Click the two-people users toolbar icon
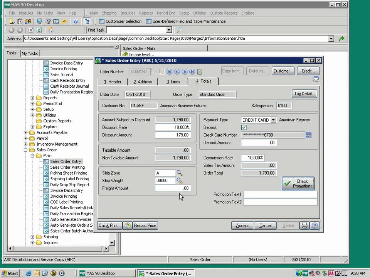This screenshot has height=278, width=370. [x=28, y=22]
